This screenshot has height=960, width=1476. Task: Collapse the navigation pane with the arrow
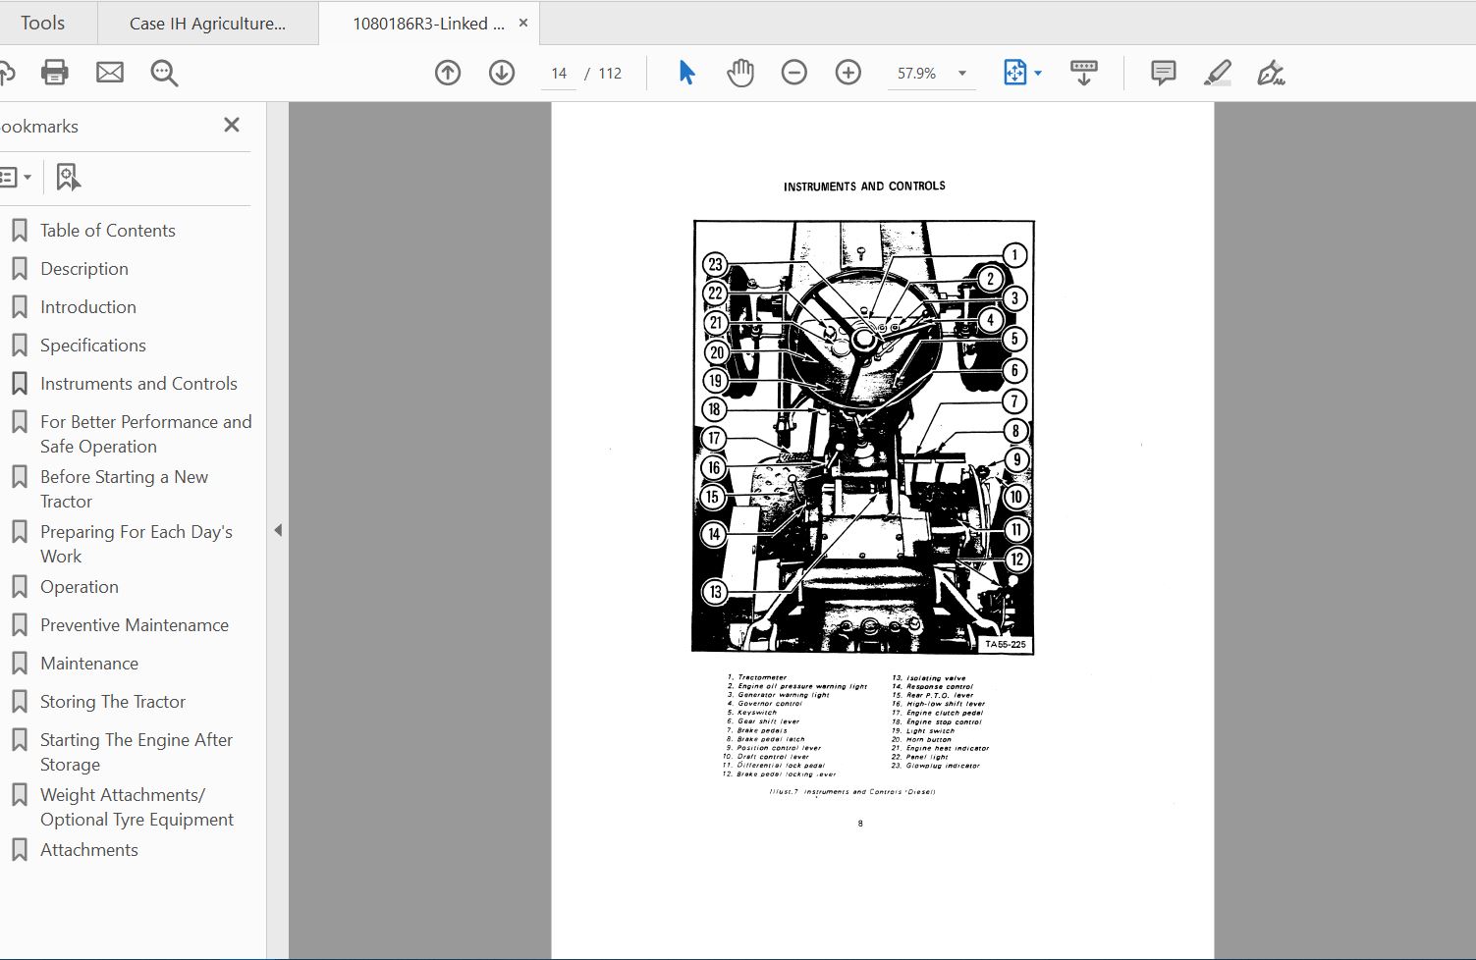[278, 530]
